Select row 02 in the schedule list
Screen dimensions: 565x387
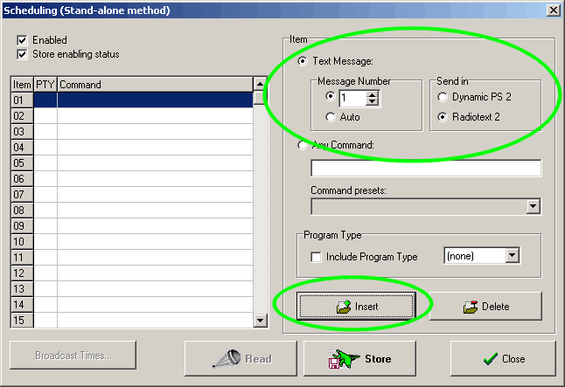(132, 116)
